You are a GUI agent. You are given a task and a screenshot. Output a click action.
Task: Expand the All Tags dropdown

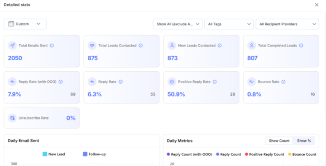(229, 24)
